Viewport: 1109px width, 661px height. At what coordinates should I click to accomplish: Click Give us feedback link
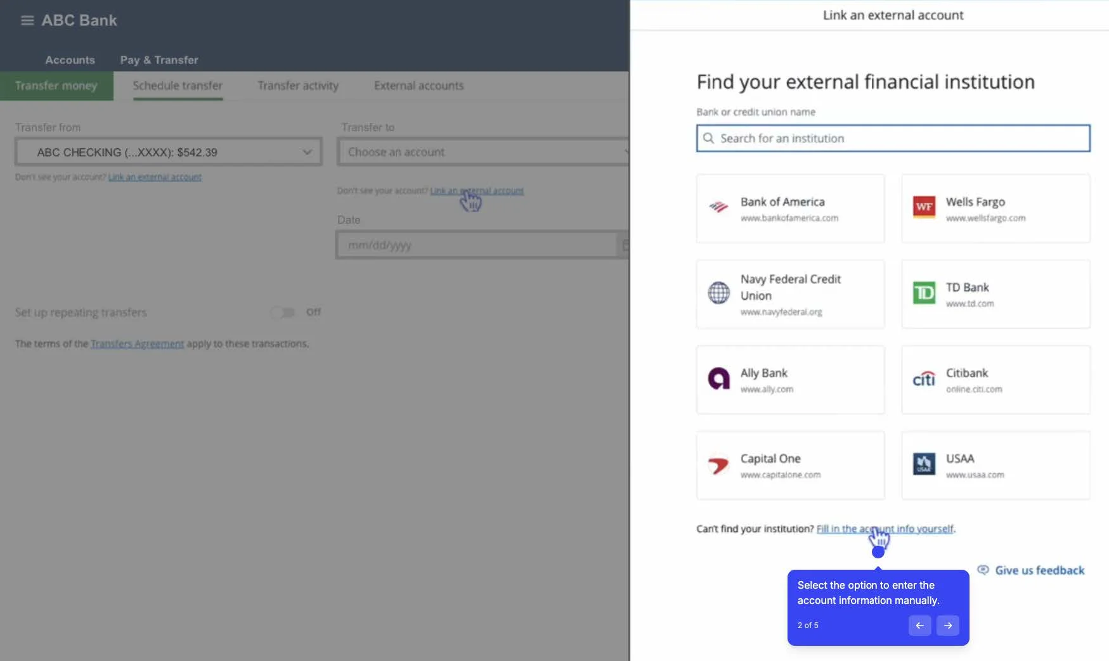[1039, 570]
